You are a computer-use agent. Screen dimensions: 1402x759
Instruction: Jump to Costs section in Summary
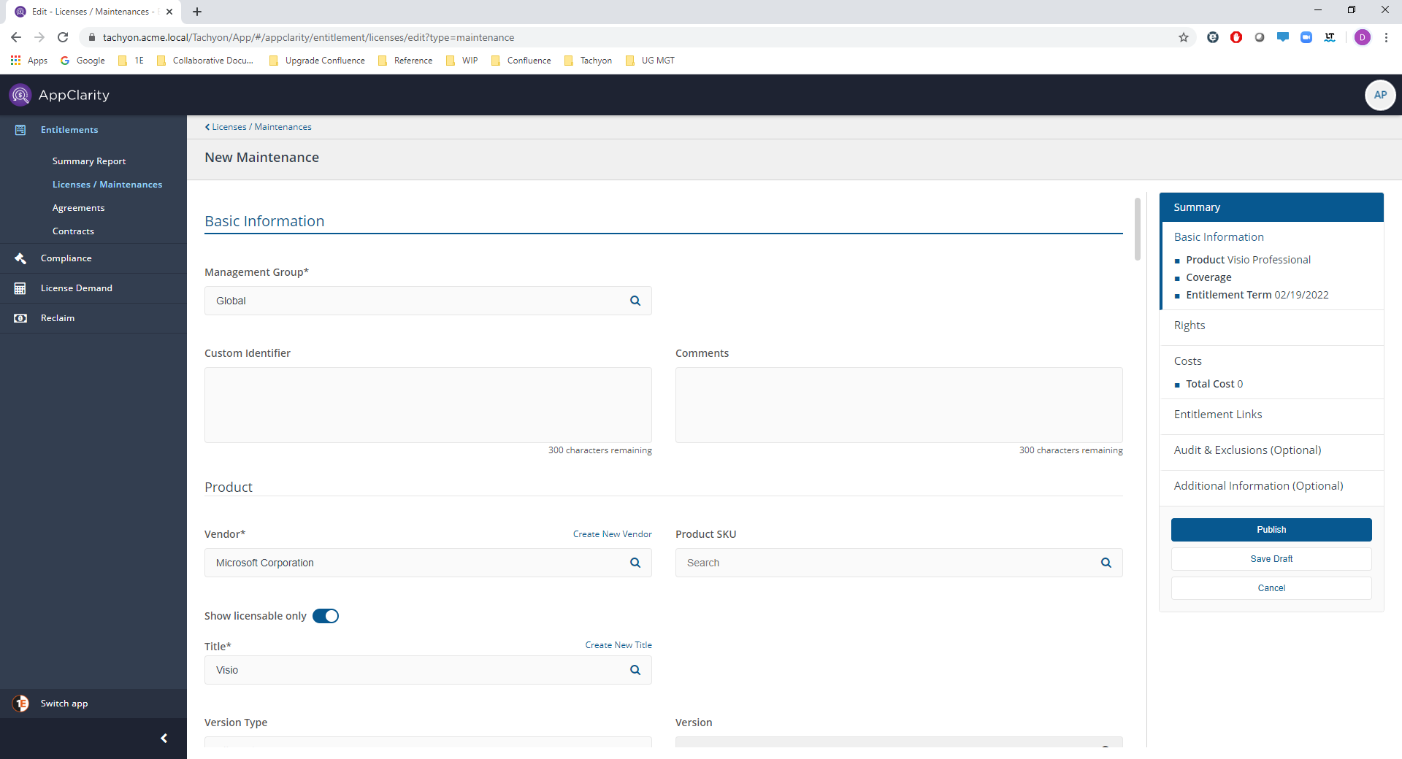coord(1187,361)
